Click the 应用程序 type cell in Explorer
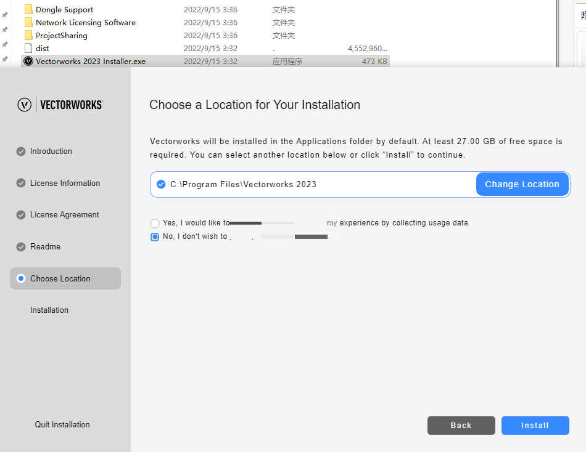 click(287, 61)
